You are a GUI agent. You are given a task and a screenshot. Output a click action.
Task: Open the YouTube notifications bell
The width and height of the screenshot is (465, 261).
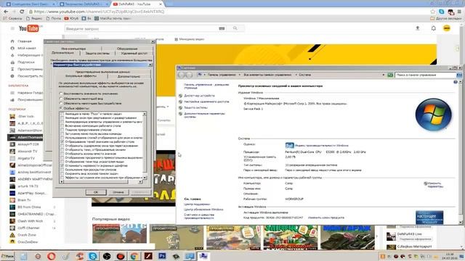pyautogui.click(x=433, y=28)
